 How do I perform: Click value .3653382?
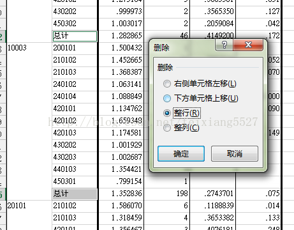click(x=219, y=218)
